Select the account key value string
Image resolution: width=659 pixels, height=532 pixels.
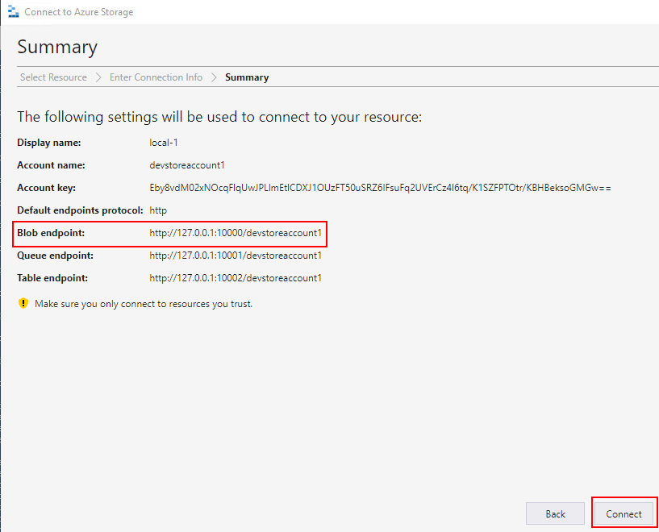tap(381, 188)
